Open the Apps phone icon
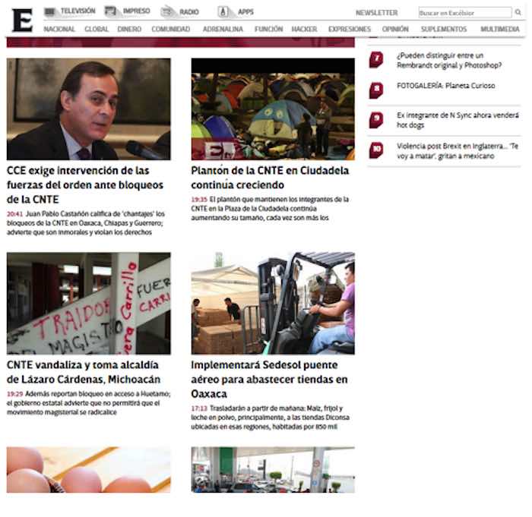The image size is (532, 517). point(223,12)
